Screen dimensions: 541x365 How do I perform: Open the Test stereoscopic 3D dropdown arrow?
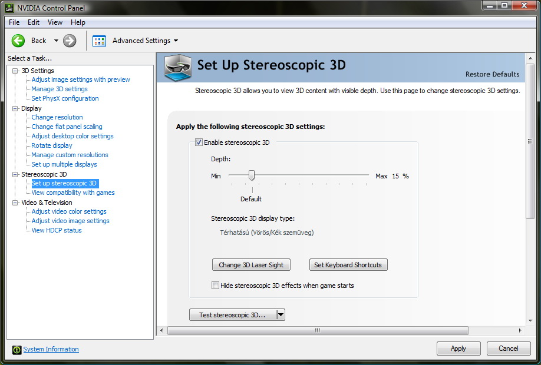(x=281, y=315)
